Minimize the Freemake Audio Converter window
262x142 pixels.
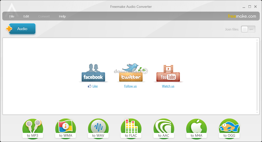pyautogui.click(x=244, y=7)
